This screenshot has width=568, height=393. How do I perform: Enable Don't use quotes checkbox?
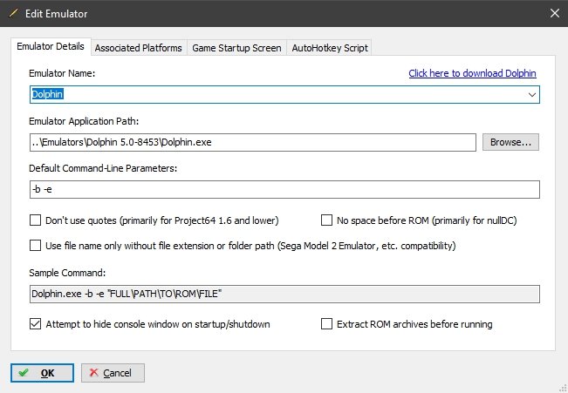35,220
